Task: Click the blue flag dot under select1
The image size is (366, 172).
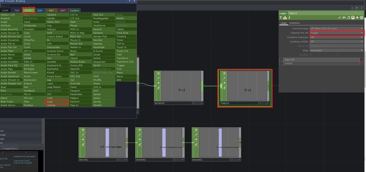Action: click(x=179, y=160)
